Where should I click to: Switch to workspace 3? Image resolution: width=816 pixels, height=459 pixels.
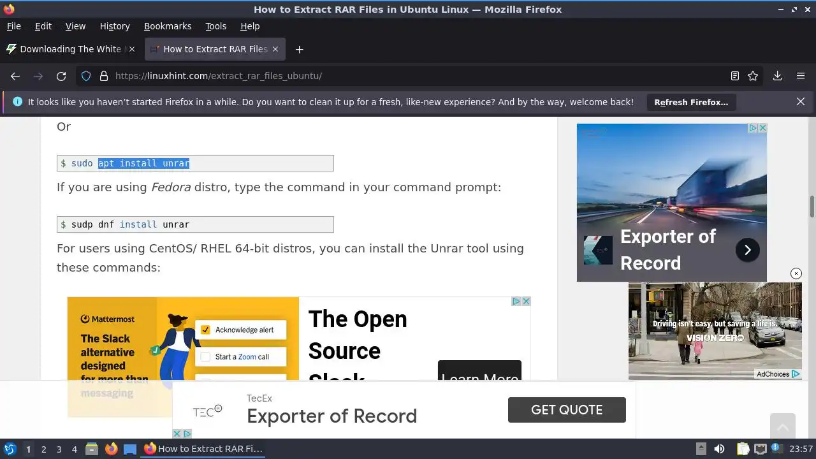coord(59,449)
